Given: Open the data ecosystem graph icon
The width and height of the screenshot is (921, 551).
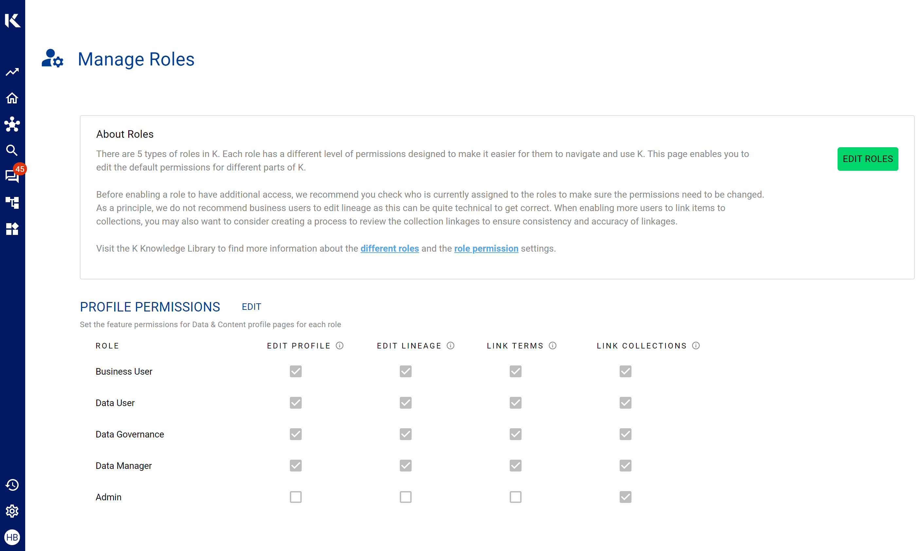Looking at the screenshot, I should pyautogui.click(x=12, y=124).
